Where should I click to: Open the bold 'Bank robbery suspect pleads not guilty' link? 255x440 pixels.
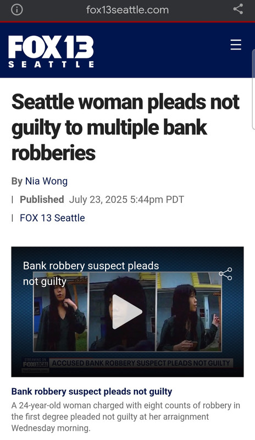point(92,391)
